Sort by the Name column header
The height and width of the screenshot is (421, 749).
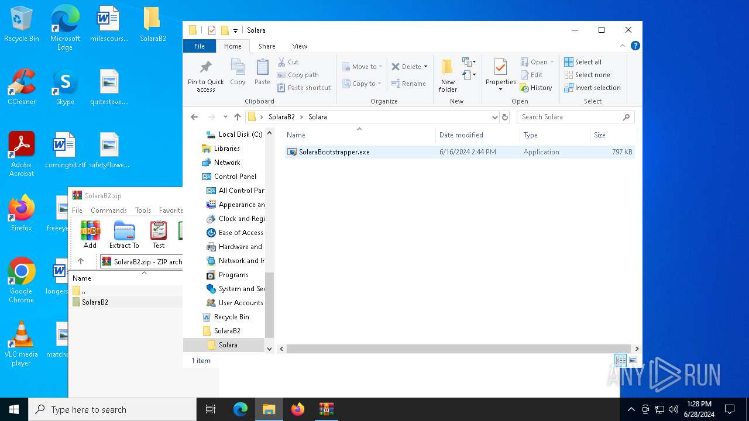tap(359, 135)
